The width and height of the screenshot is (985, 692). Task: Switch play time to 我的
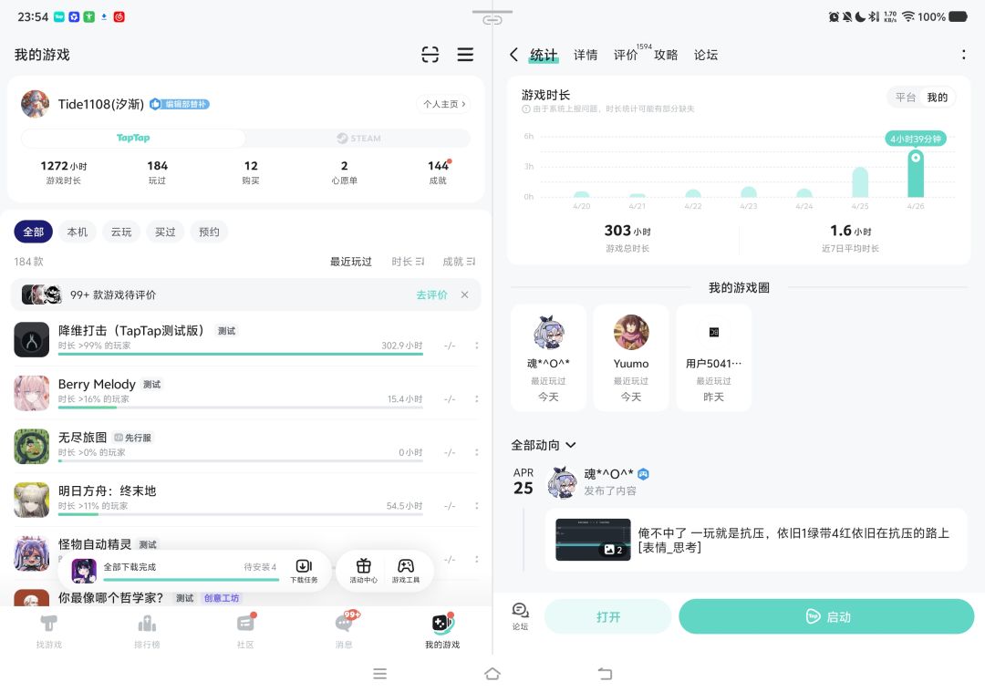tap(938, 98)
